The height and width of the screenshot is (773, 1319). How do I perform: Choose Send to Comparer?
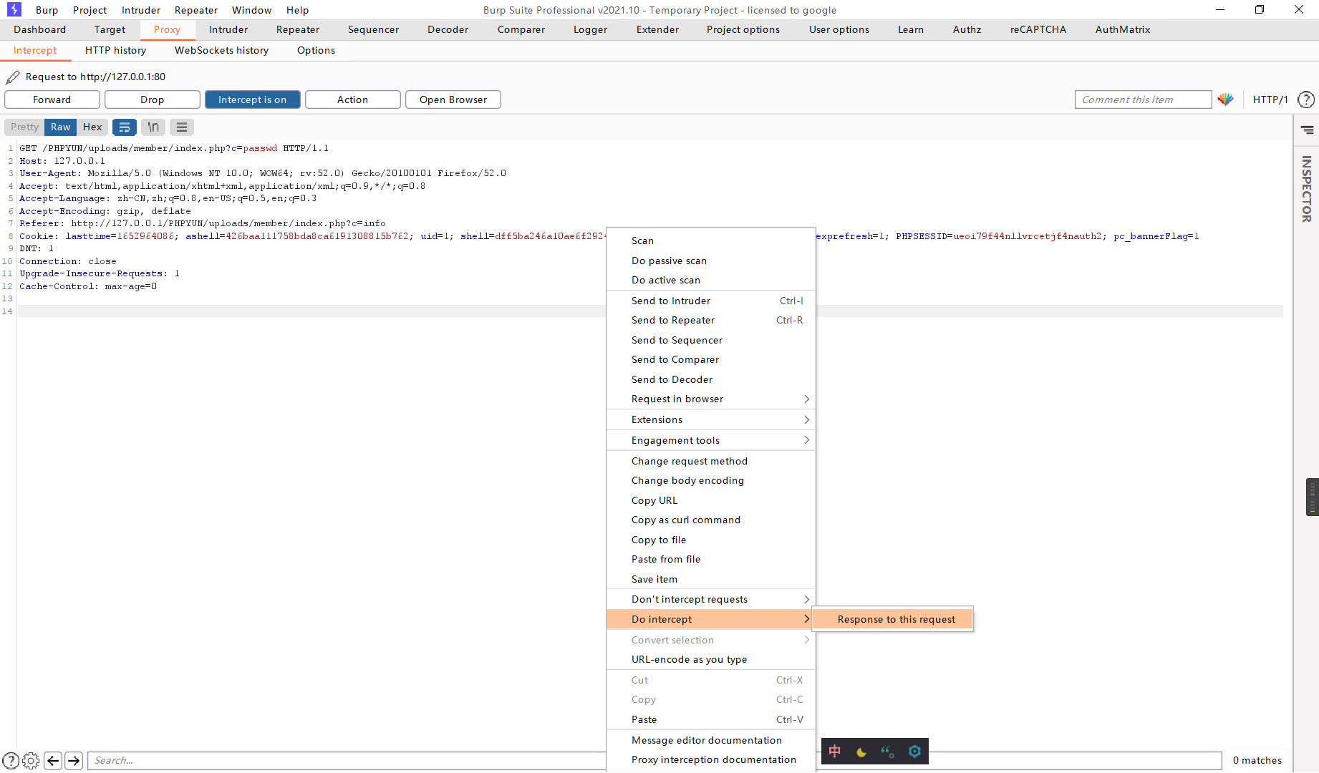(x=711, y=359)
